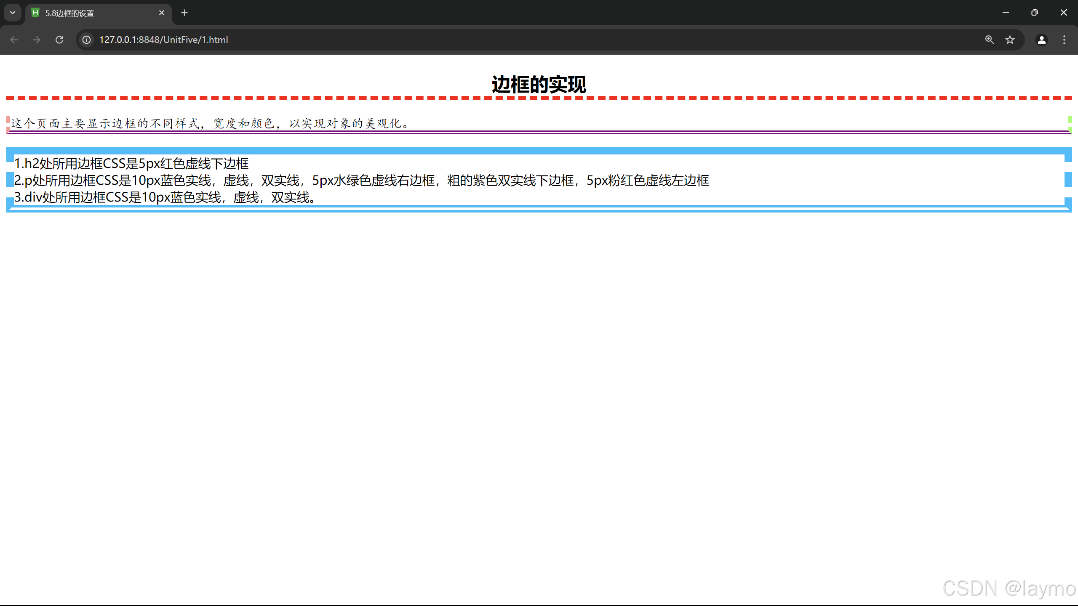This screenshot has height=606, width=1078.
Task: Click the browser back arrow
Action: coord(14,40)
